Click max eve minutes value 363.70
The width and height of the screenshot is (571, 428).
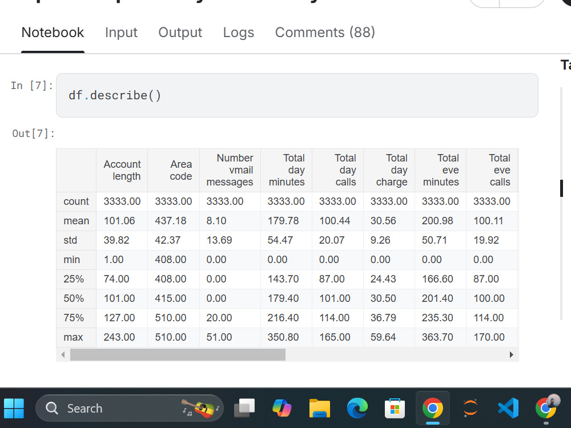coord(438,337)
